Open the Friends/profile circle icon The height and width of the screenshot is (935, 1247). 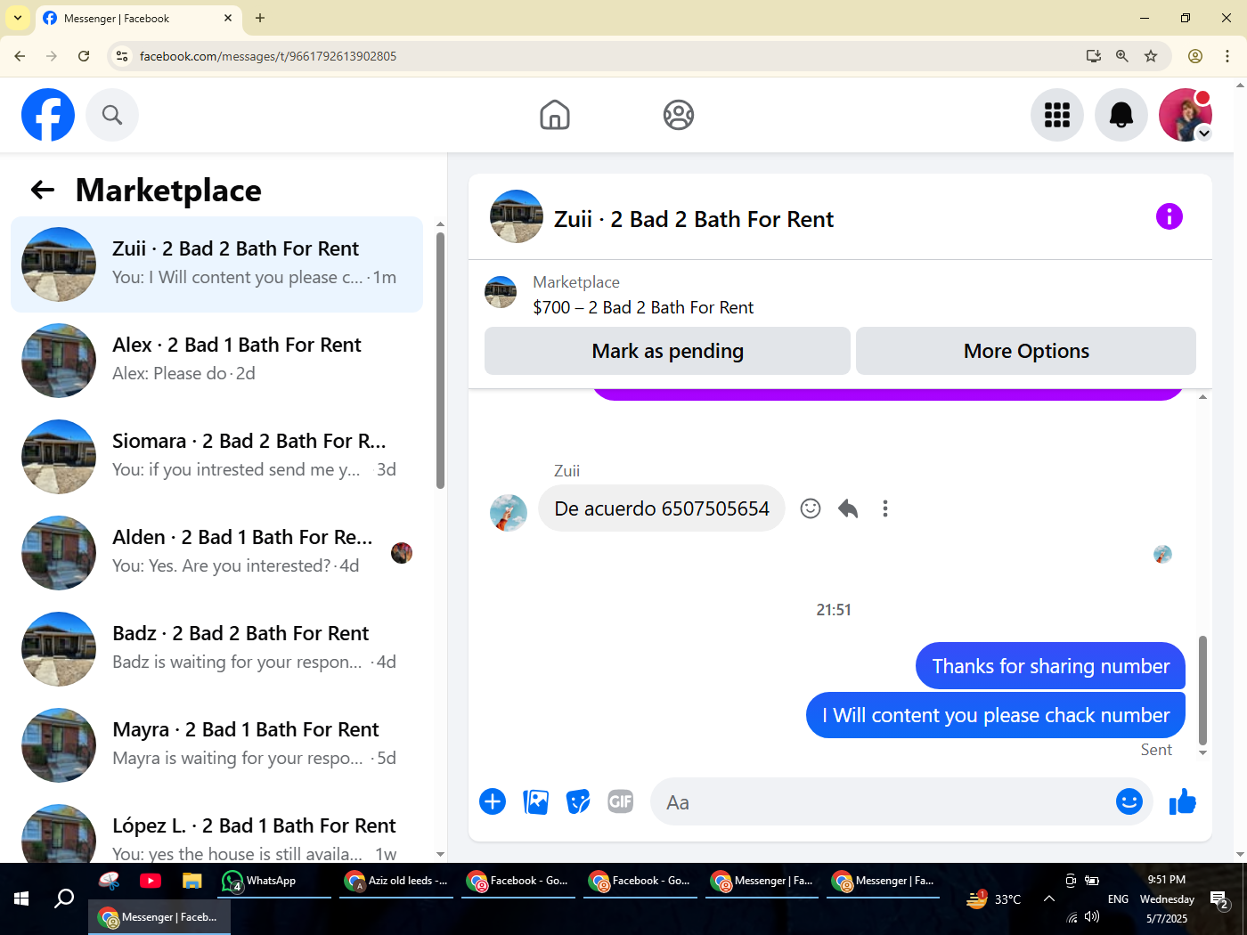[679, 115]
